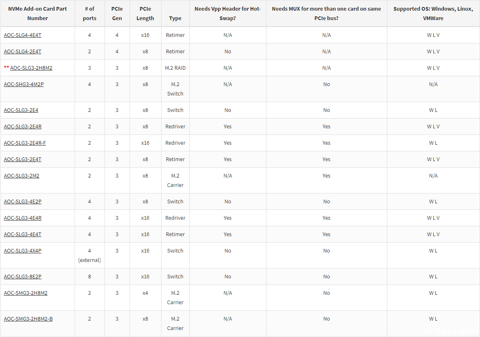Open the AOC-SLG3-2E4T part link
Image resolution: width=480 pixels, height=337 pixels.
[x=23, y=159]
